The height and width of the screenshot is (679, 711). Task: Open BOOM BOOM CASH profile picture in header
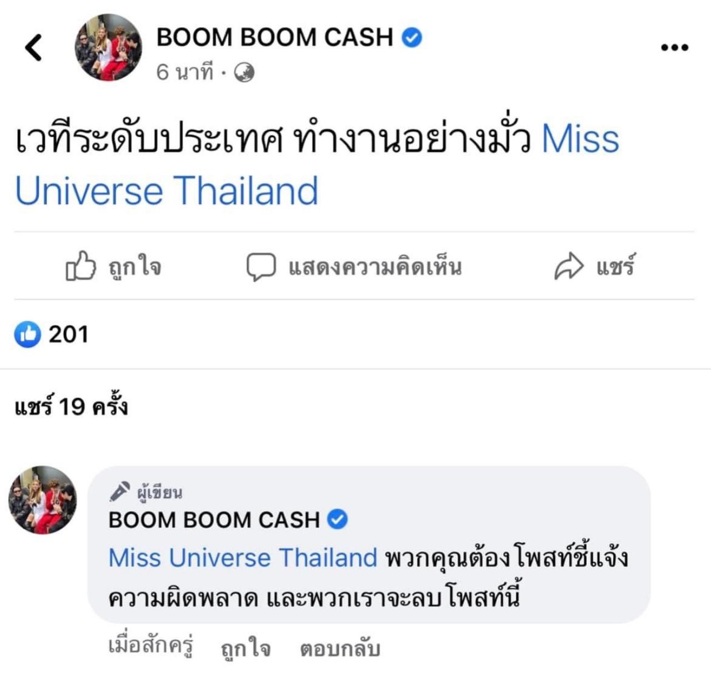pyautogui.click(x=108, y=48)
